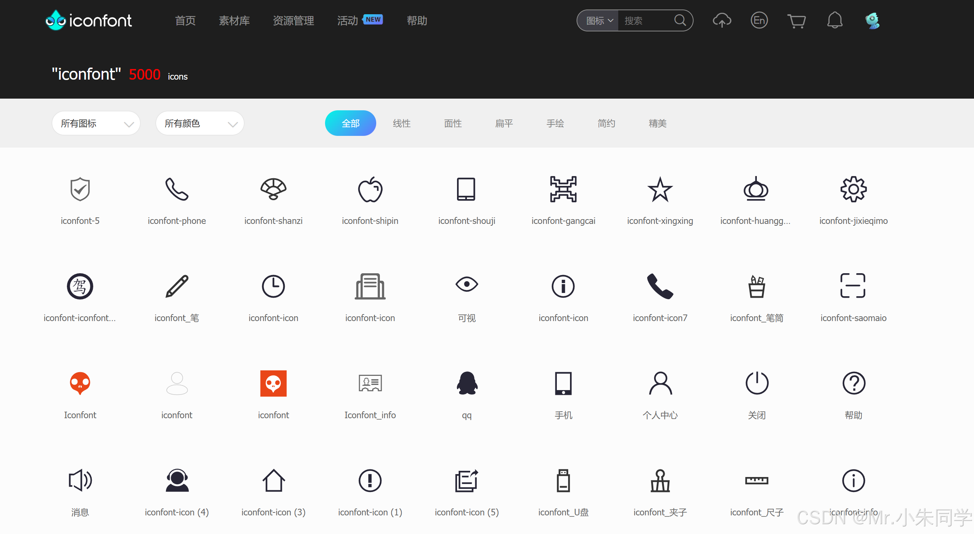Image resolution: width=974 pixels, height=534 pixels.
Task: Select the 扁平 style filter
Action: pos(504,123)
